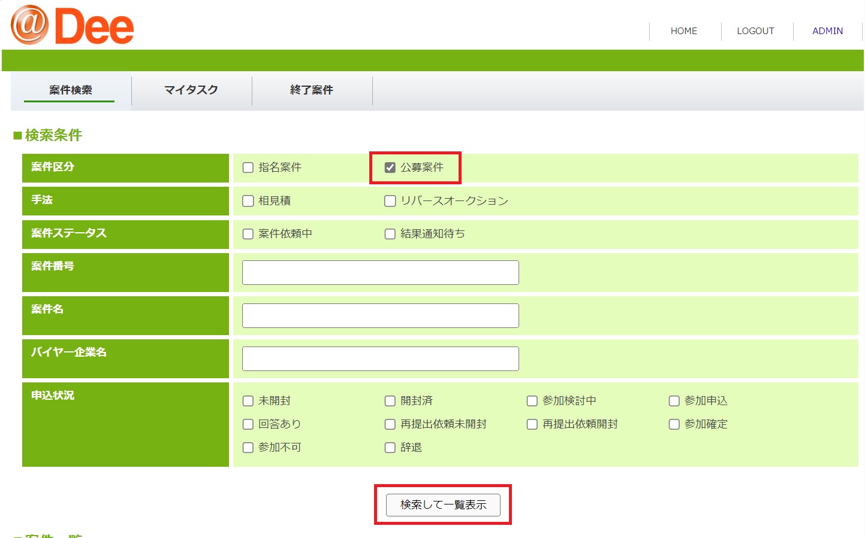The image size is (865, 538).
Task: Select the 案件依頼中 status checkbox
Action: tap(248, 234)
